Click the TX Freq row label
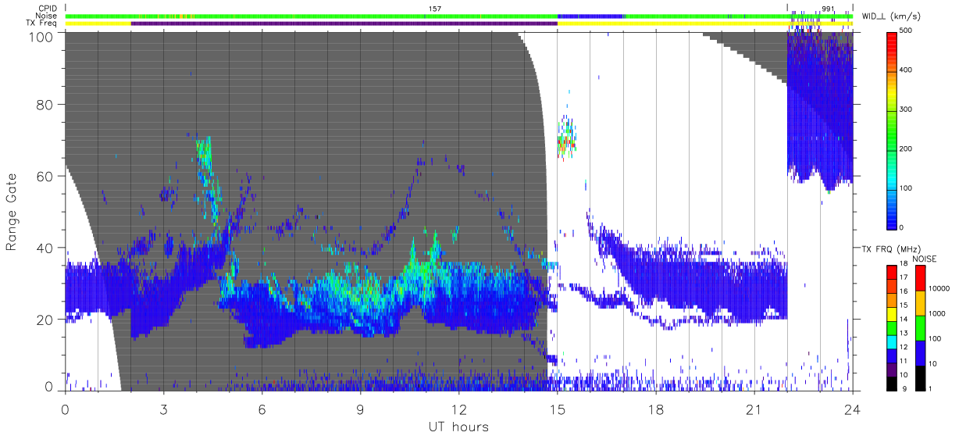 click(43, 23)
